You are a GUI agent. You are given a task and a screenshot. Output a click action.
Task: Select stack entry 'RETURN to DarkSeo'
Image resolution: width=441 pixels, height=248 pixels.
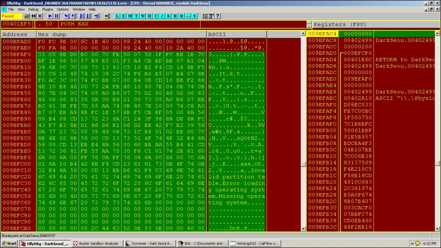click(x=405, y=59)
